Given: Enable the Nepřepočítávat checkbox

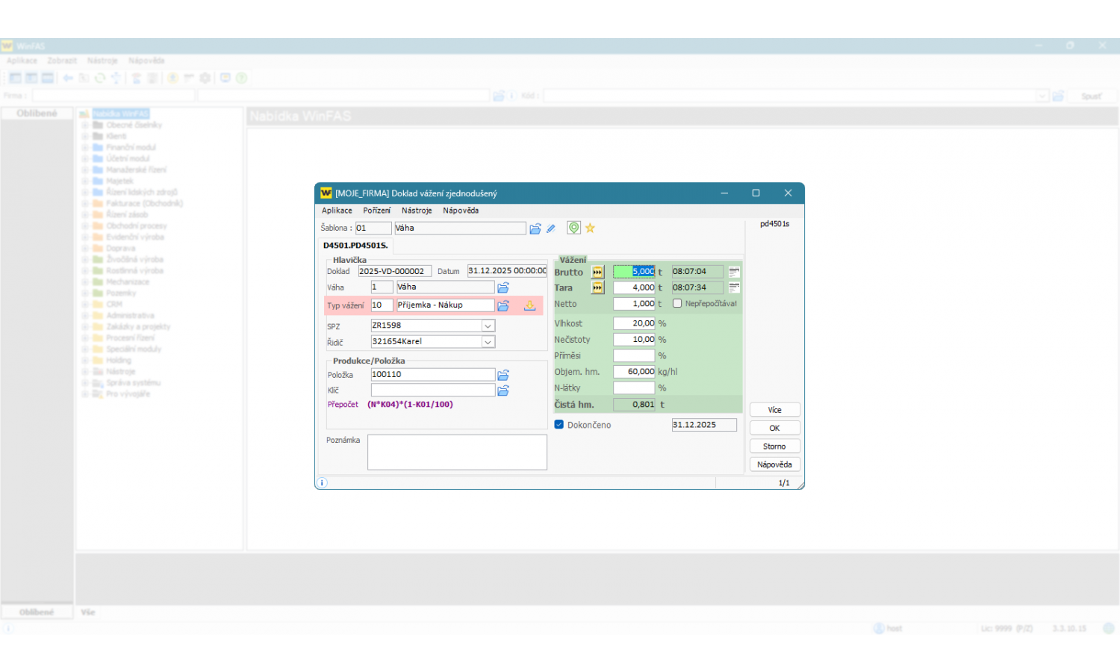Looking at the screenshot, I should tap(677, 303).
